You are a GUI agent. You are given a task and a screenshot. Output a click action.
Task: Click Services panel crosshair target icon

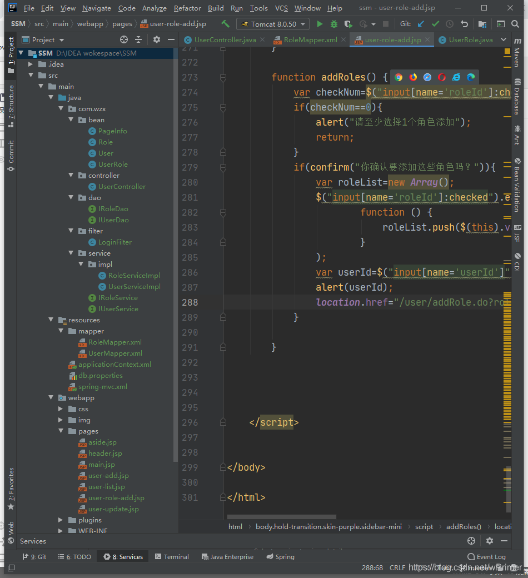click(x=471, y=541)
